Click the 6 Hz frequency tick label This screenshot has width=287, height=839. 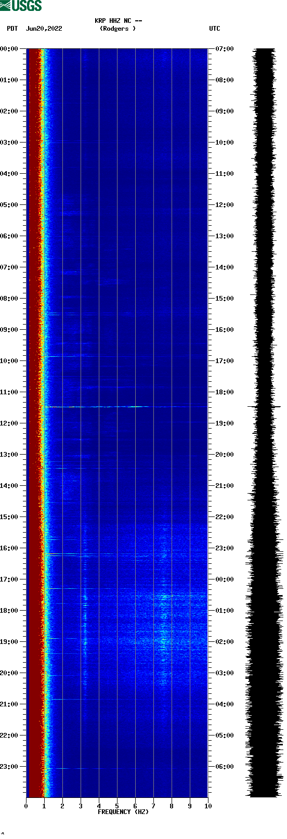coord(135,806)
